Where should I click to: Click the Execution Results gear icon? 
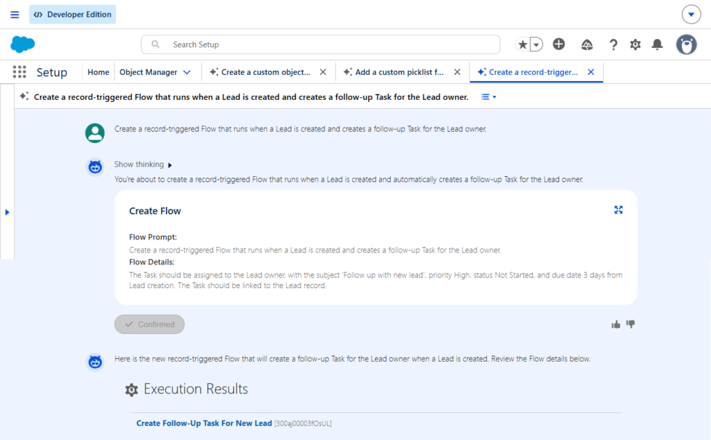click(131, 390)
